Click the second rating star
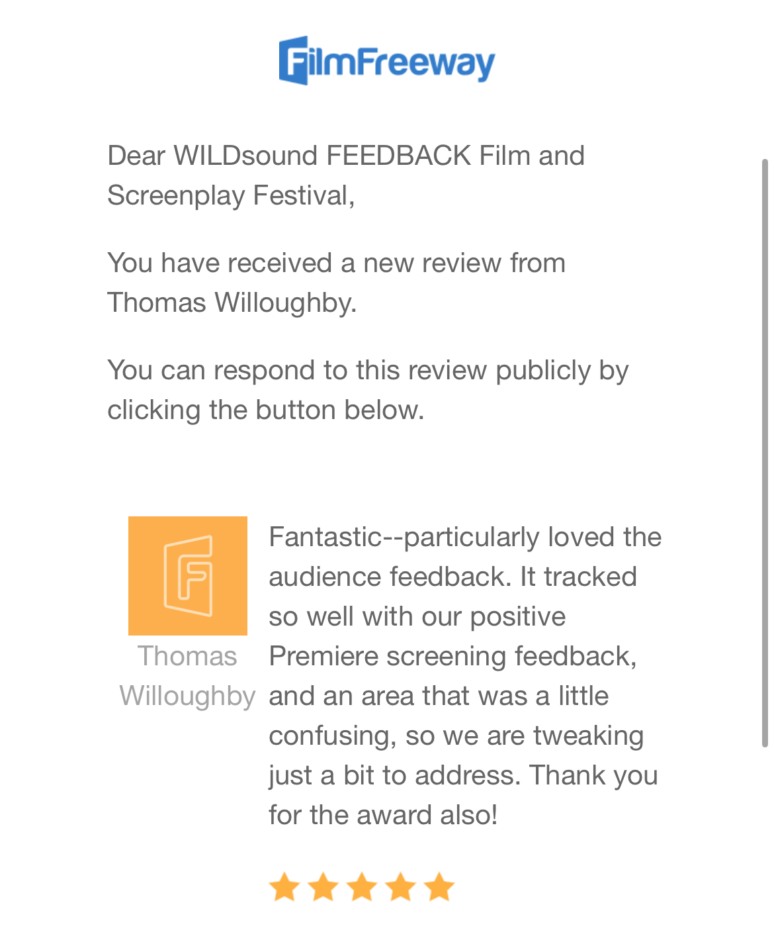This screenshot has height=946, width=774. click(x=323, y=887)
